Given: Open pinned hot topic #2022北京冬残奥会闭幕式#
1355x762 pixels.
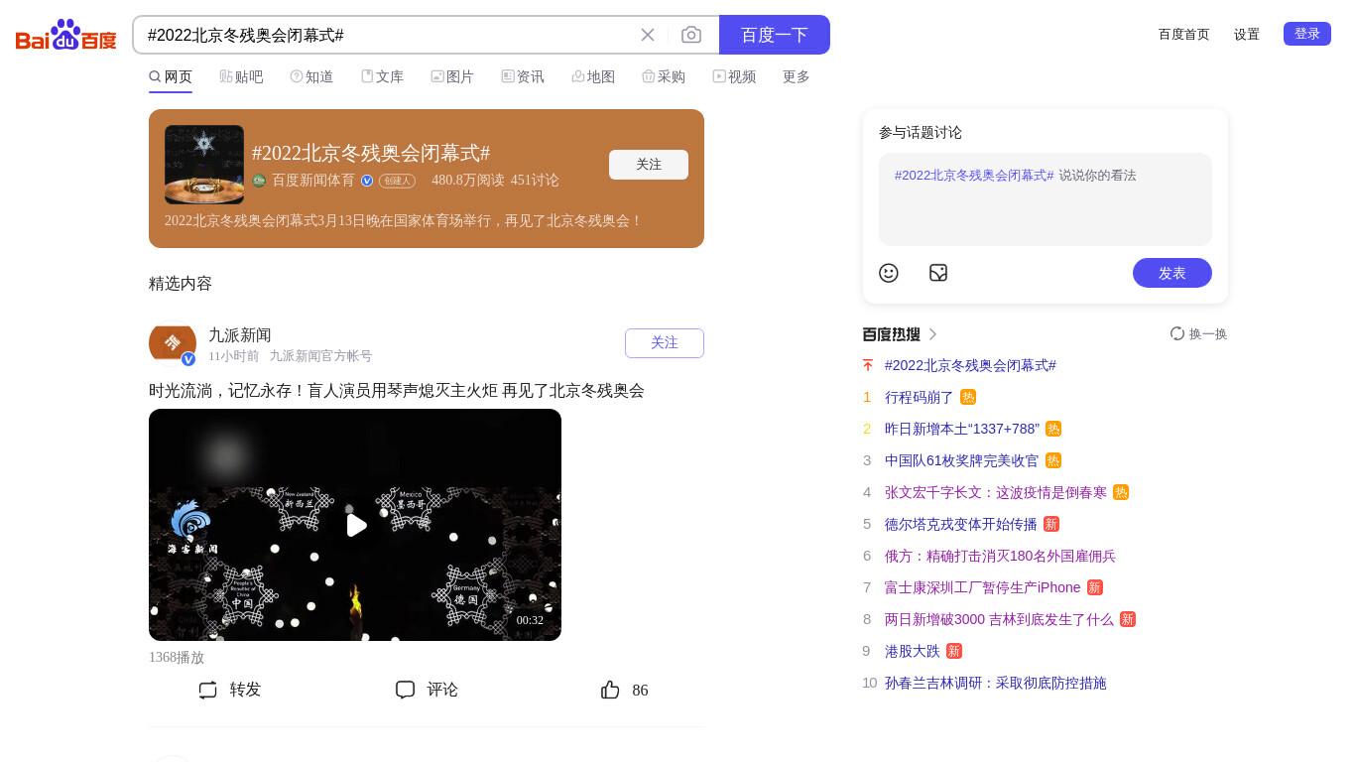Looking at the screenshot, I should [x=970, y=365].
